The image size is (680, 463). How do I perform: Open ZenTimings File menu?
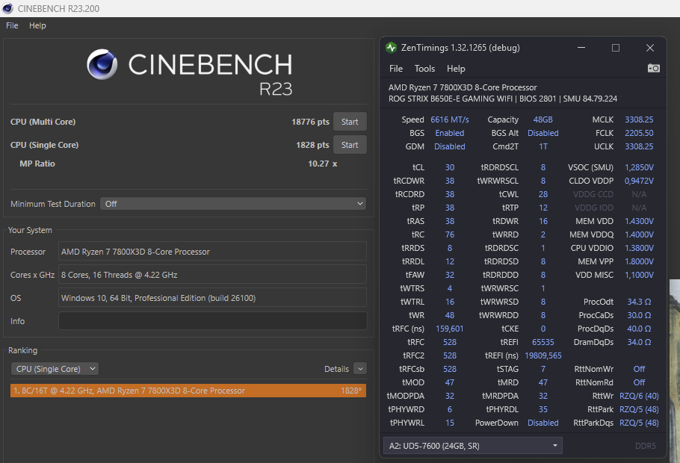[x=396, y=69]
